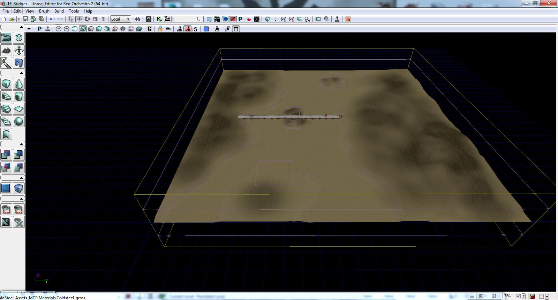Open the Matinee clapperboard icon
558x300 pixels.
click(x=168, y=19)
